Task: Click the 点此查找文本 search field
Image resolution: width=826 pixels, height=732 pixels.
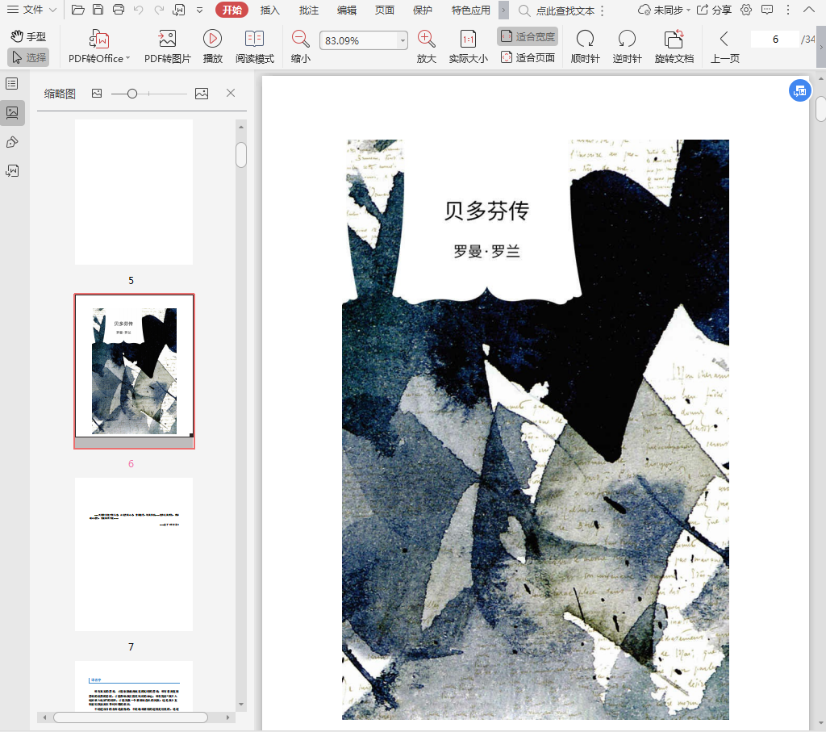Action: coord(564,10)
